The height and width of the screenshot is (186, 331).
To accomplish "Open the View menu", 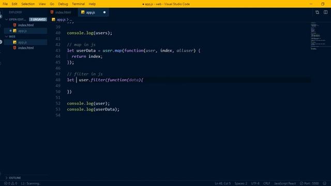I will 42,4.
